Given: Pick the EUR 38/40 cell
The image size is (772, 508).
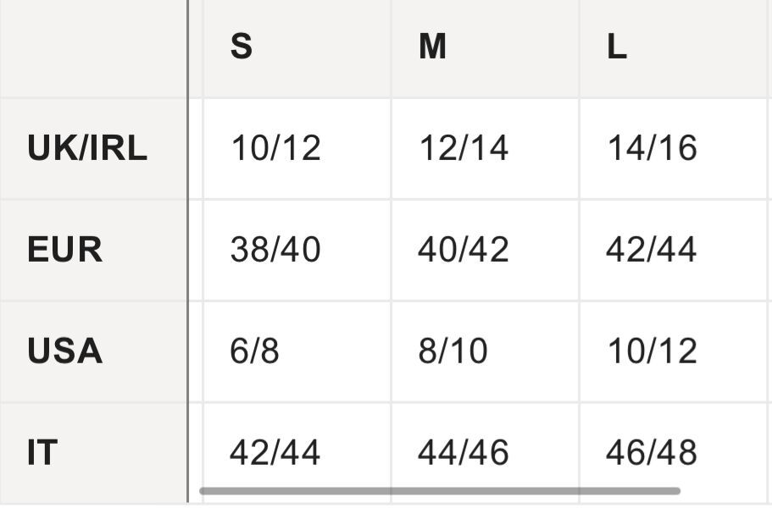Looking at the screenshot, I should click(275, 250).
